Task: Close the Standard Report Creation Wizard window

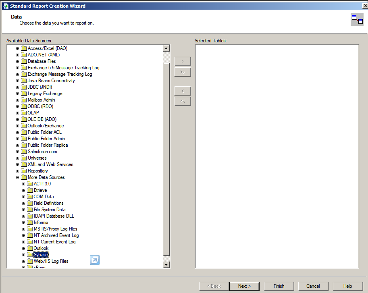Action: pos(365,6)
